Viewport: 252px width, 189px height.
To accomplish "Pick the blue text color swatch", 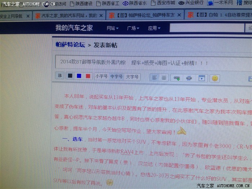I will click(x=79, y=76).
